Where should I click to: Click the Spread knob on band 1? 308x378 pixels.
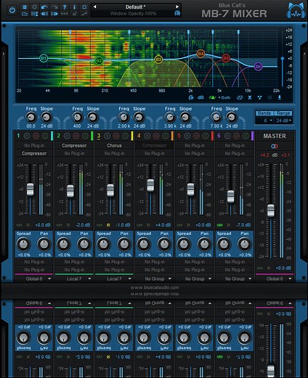23,244
